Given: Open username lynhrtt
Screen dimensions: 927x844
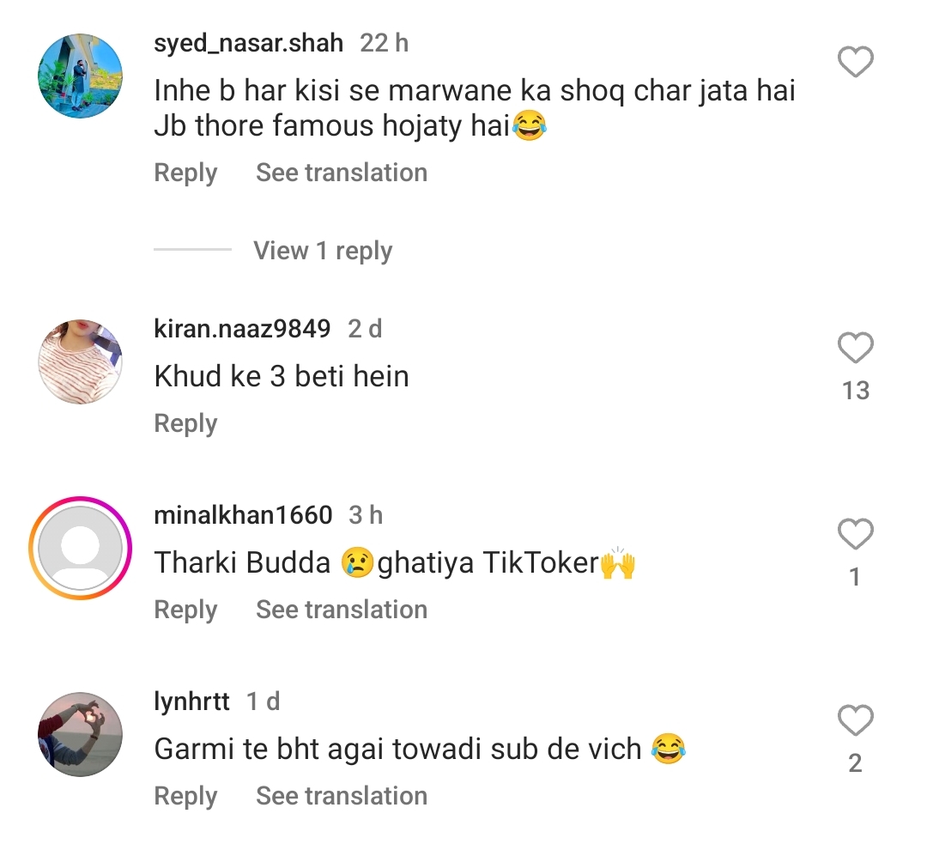Looking at the screenshot, I should [x=192, y=701].
